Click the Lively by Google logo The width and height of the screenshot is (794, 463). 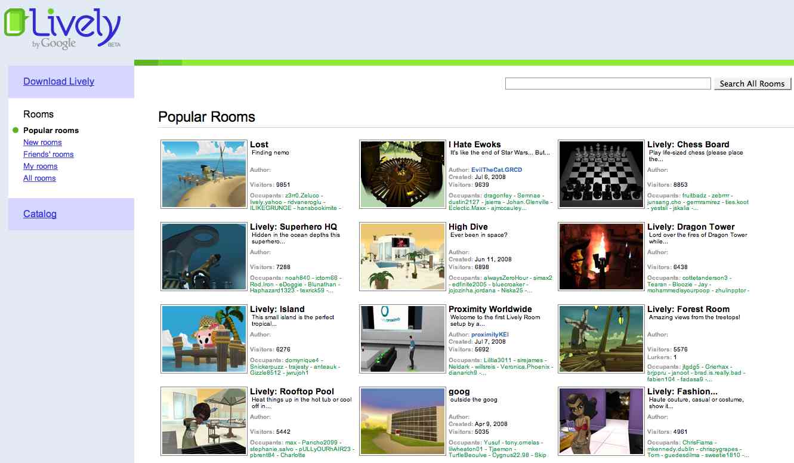point(63,29)
